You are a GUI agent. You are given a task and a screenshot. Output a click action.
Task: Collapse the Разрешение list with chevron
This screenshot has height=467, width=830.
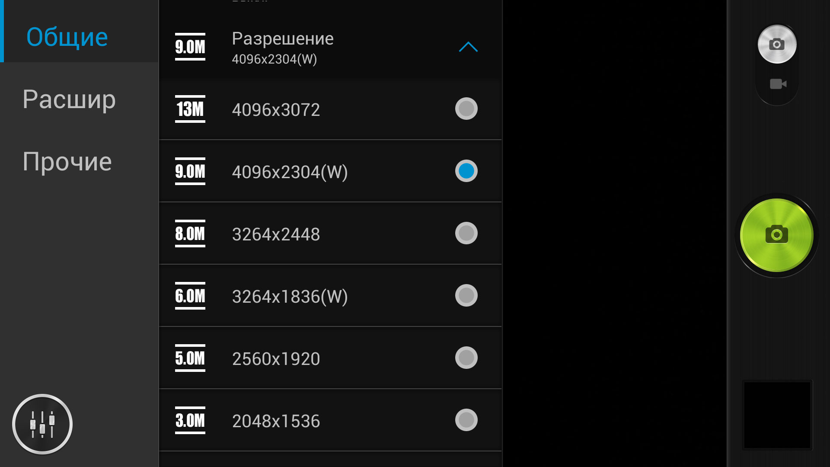click(x=468, y=47)
